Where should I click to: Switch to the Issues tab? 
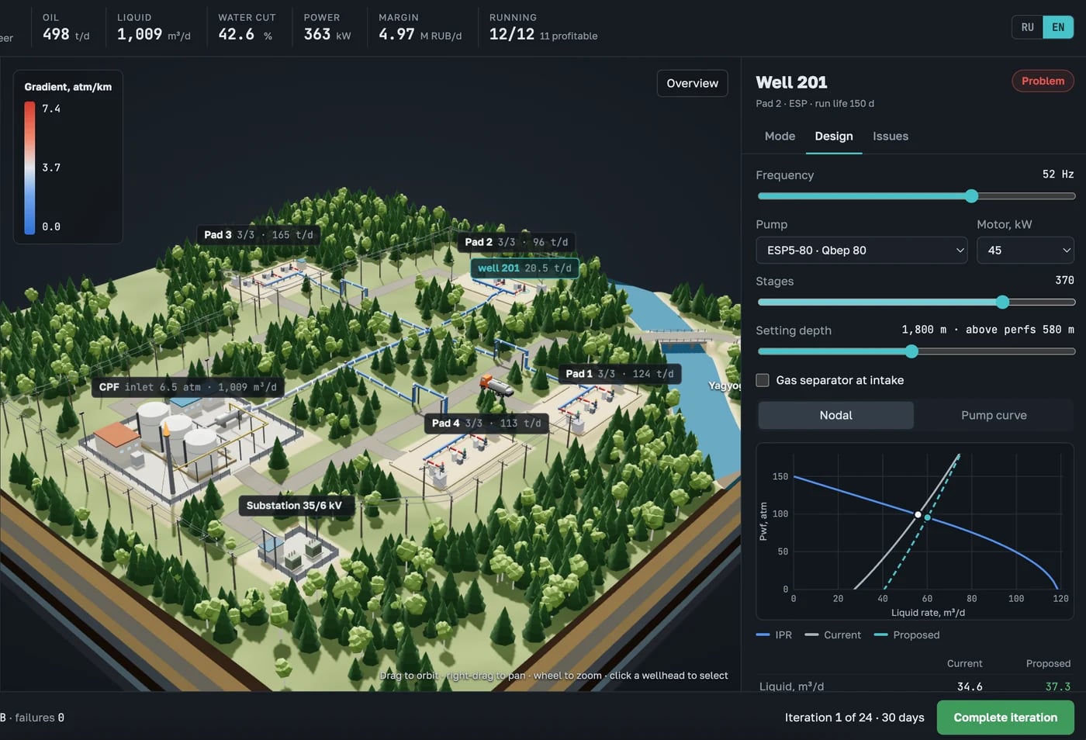(891, 136)
